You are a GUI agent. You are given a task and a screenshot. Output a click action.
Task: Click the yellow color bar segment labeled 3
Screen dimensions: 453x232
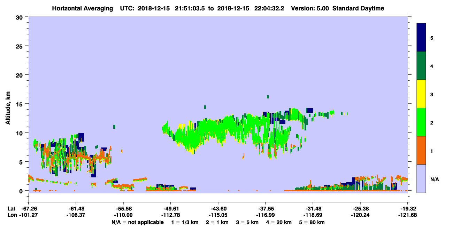[421, 94]
